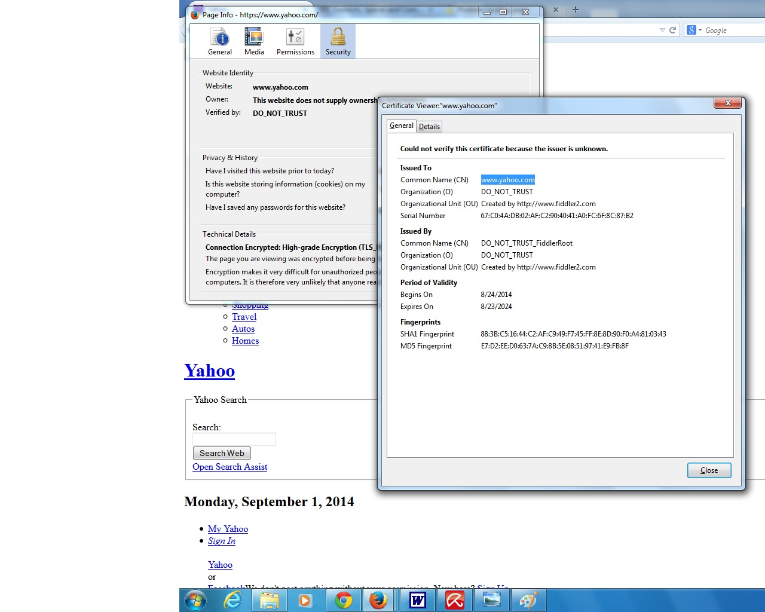Switch to the General tab in Certificate Viewer

401,126
